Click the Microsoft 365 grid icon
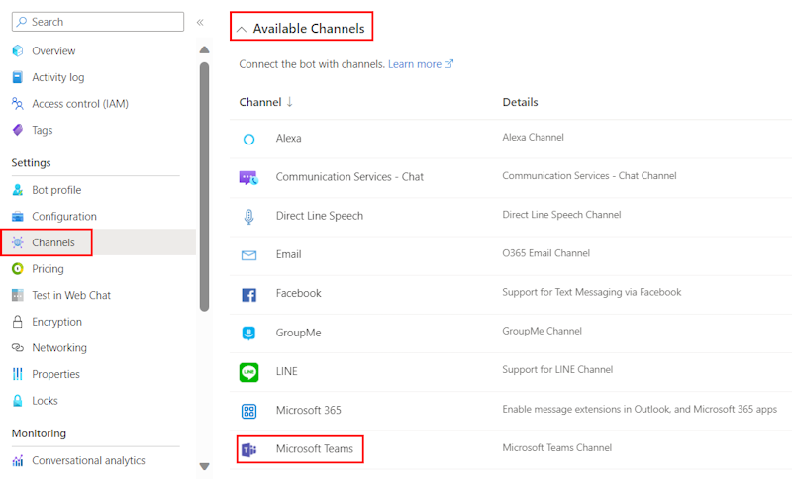This screenshot has width=792, height=479. pyautogui.click(x=249, y=412)
